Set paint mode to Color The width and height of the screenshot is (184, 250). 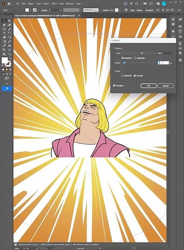click(3, 70)
